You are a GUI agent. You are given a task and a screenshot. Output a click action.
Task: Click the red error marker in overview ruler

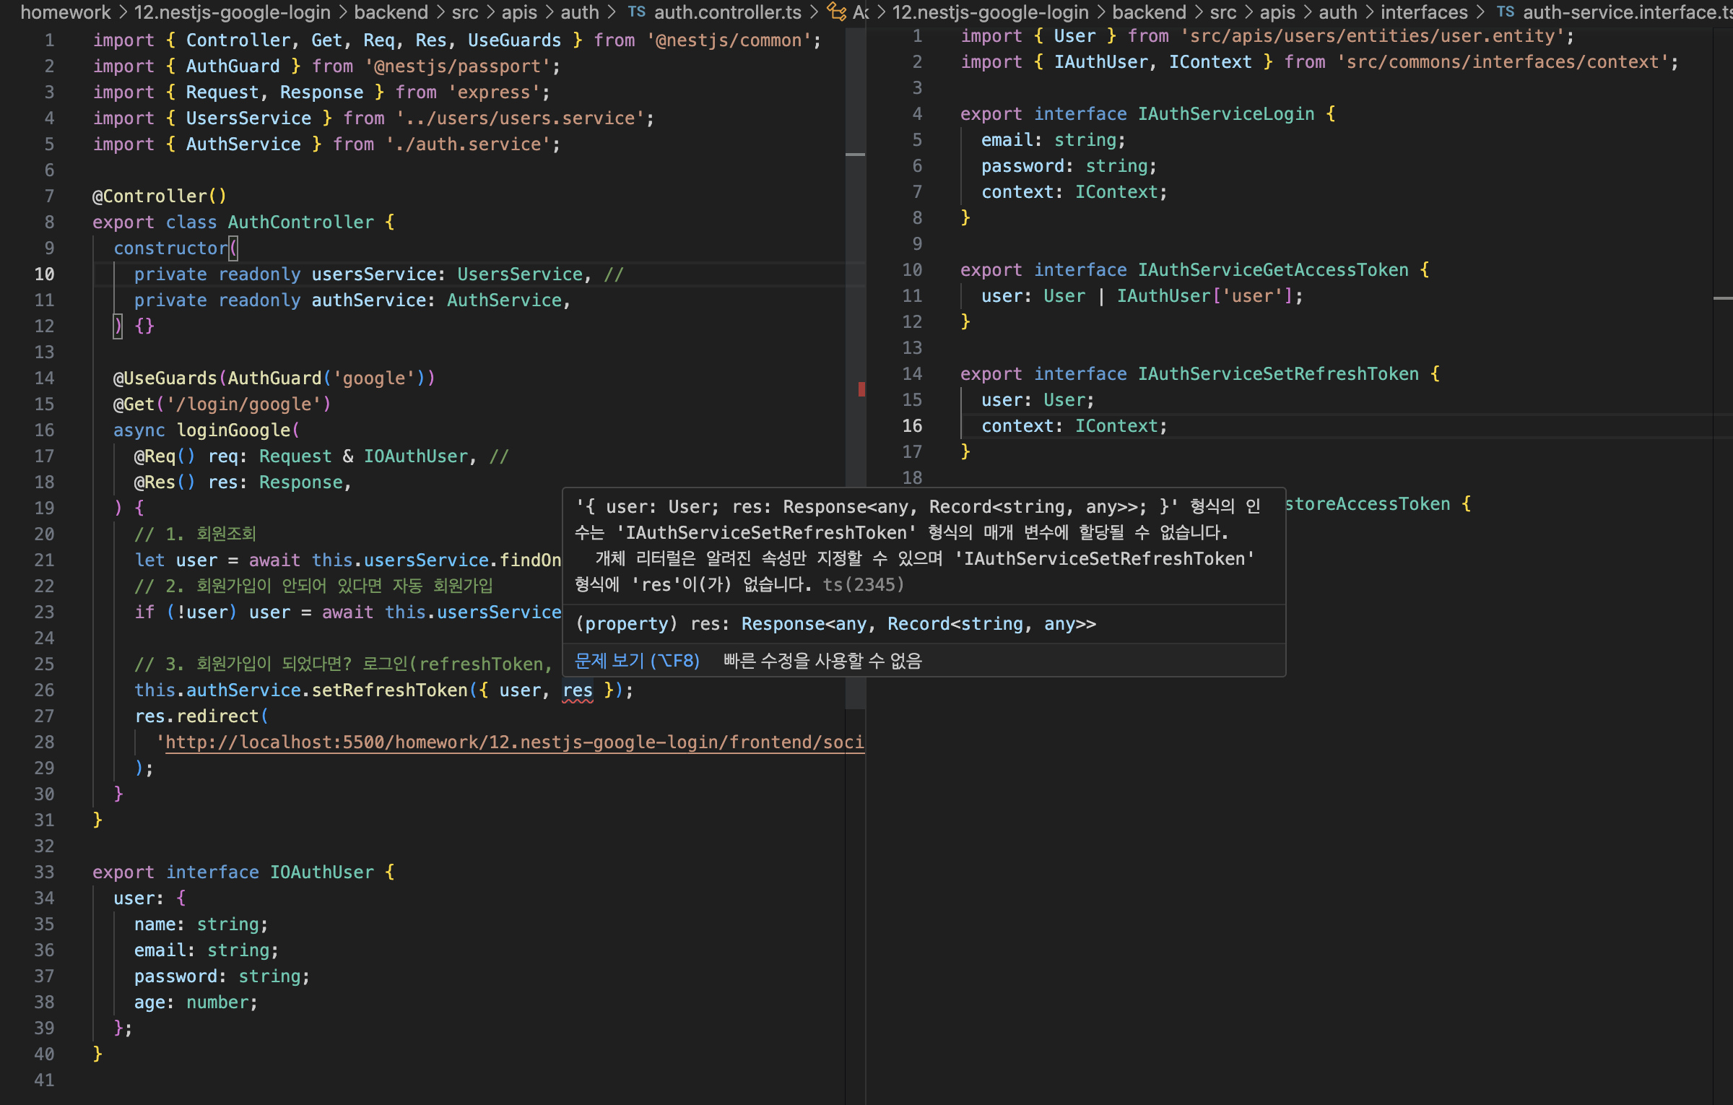[x=861, y=389]
